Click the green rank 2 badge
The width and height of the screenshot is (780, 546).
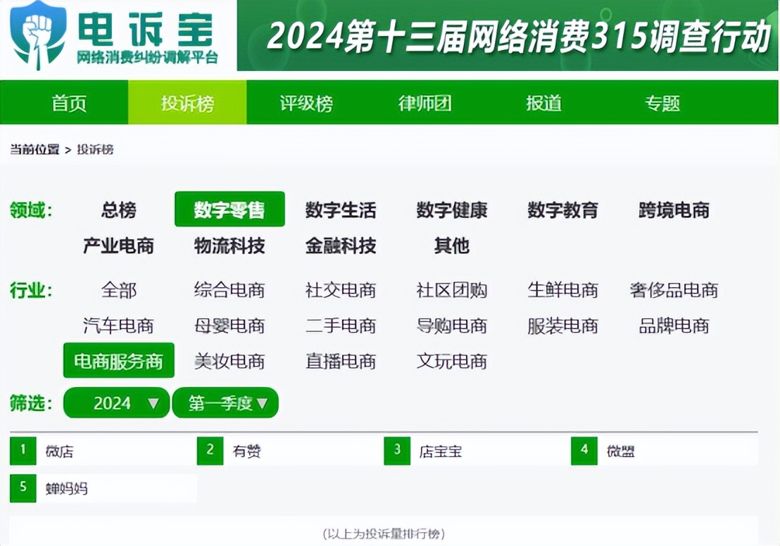coord(210,451)
